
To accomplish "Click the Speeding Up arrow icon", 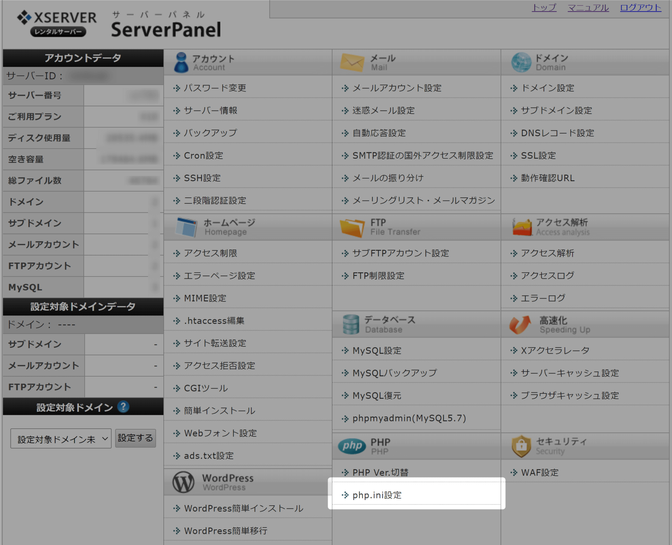I will coord(520,325).
